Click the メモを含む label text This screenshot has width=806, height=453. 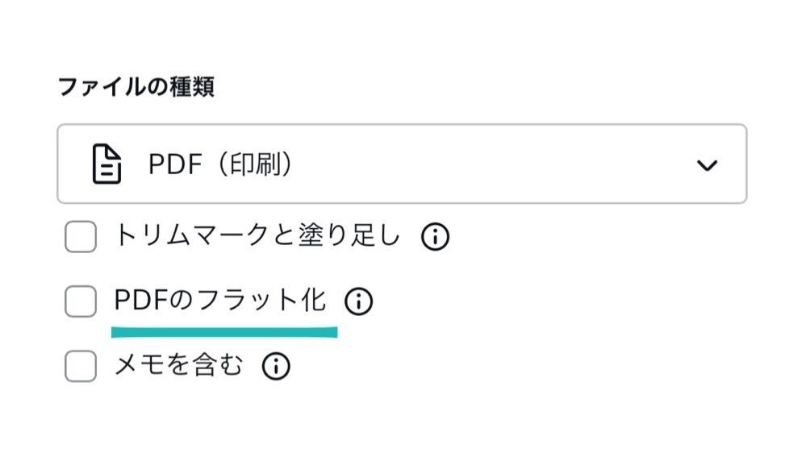(178, 366)
